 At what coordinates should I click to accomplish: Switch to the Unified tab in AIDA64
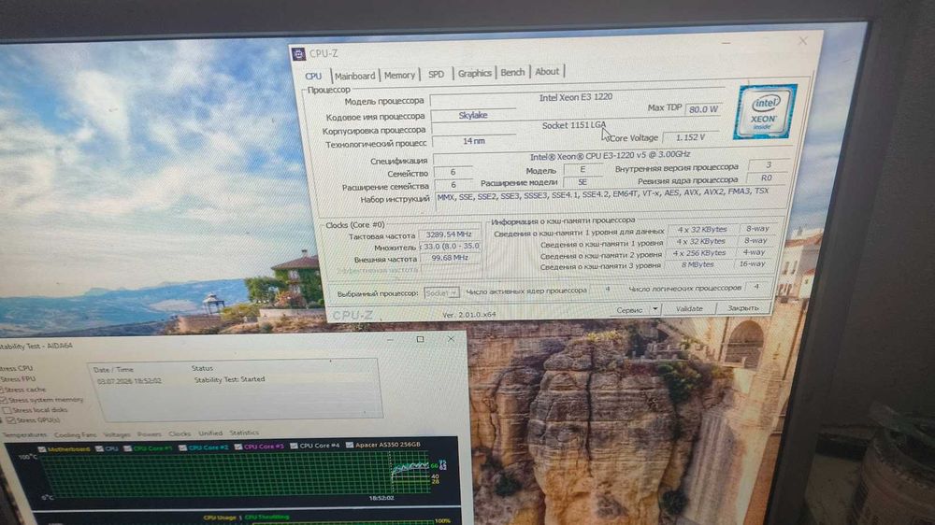tap(210, 433)
